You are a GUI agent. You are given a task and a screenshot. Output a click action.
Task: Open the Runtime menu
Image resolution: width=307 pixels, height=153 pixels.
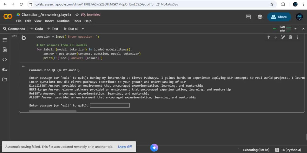click(x=63, y=21)
